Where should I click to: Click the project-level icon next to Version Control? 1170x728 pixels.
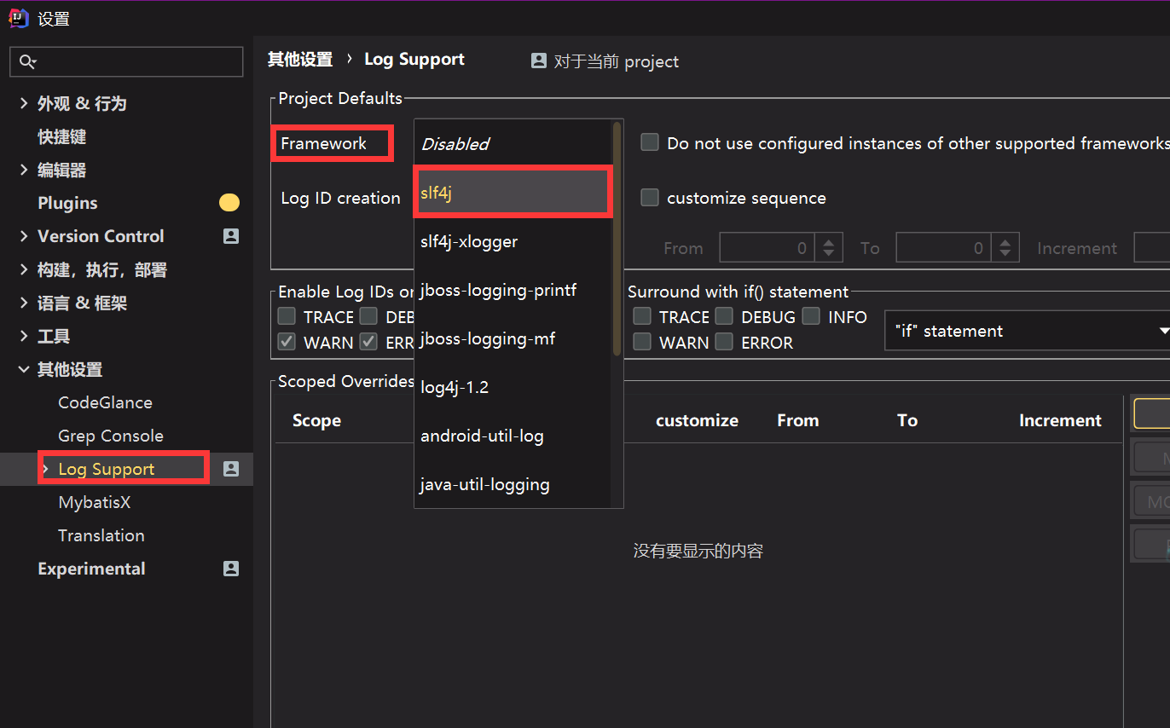(x=231, y=236)
